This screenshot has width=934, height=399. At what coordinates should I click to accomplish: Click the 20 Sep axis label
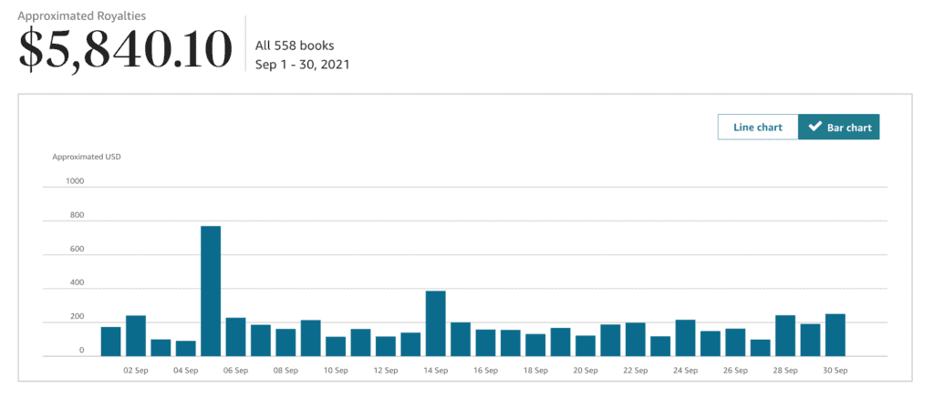point(586,371)
